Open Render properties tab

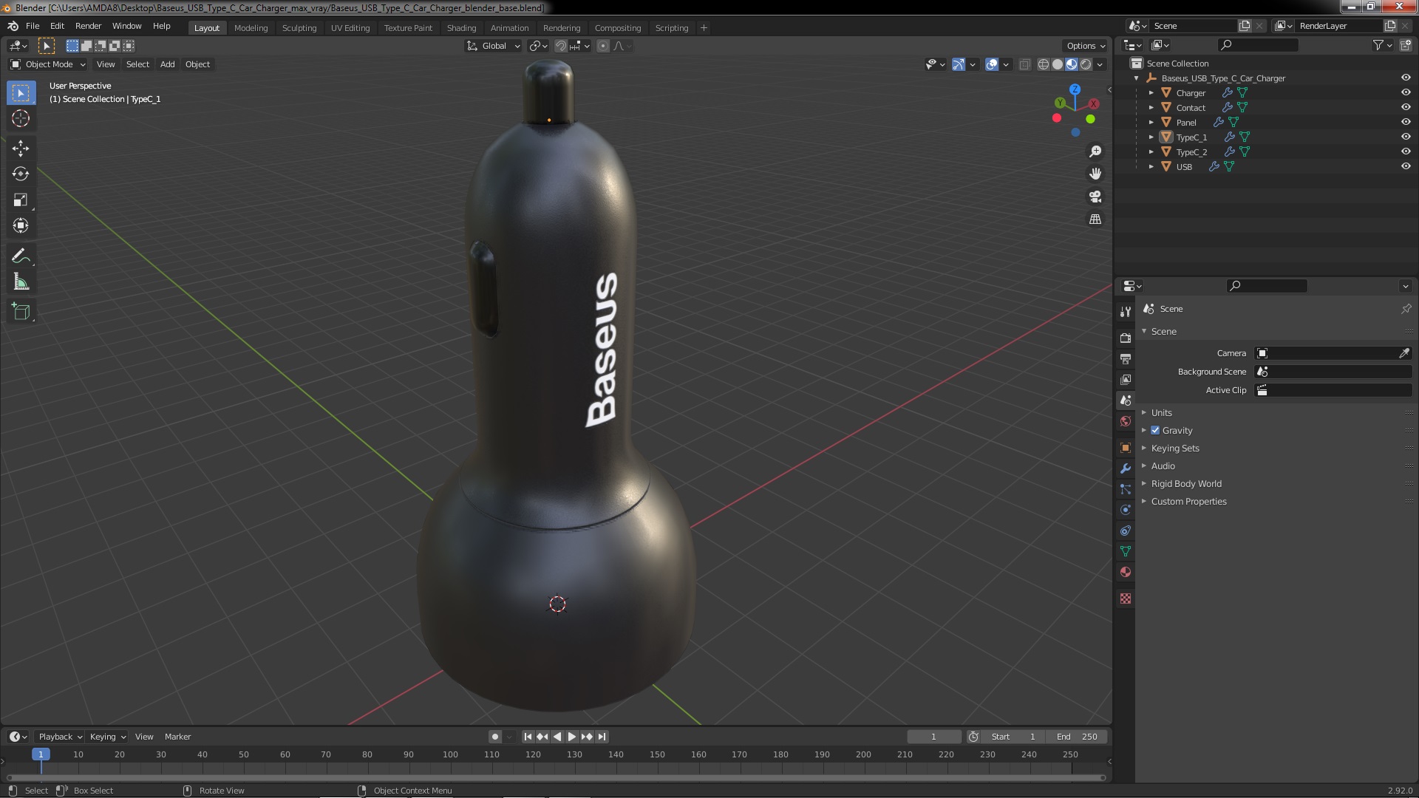pos(1126,338)
